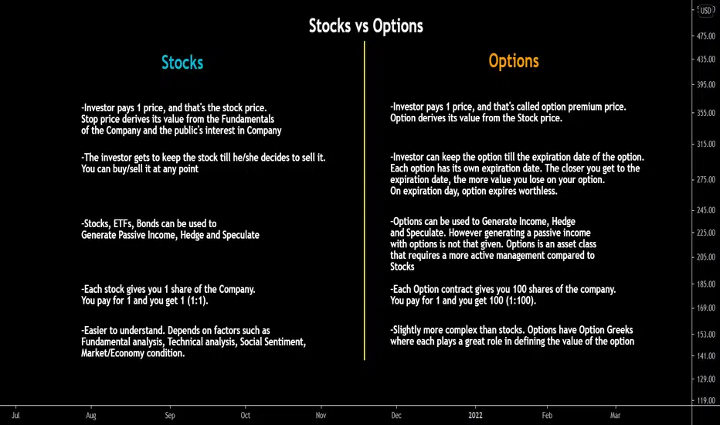720x425 pixels.
Task: Select the Mar label on time axis
Action: (615, 416)
